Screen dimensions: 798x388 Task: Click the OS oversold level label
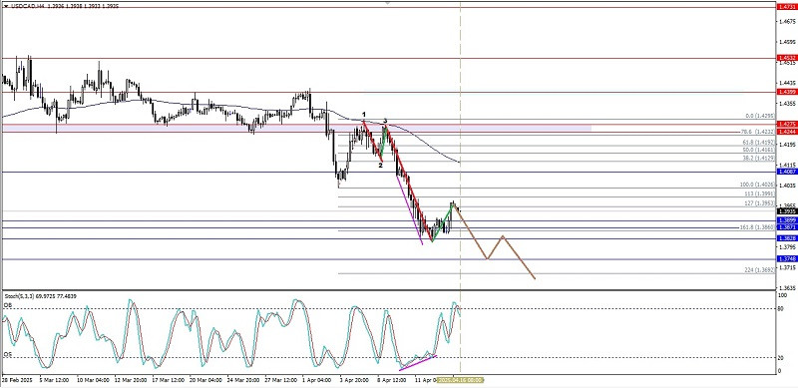pyautogui.click(x=7, y=353)
